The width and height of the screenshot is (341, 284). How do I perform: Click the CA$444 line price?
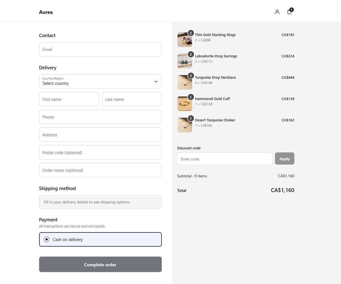288,77
